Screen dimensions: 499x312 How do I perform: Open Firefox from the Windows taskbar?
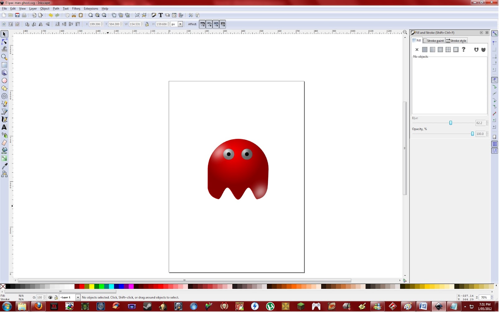point(38,306)
